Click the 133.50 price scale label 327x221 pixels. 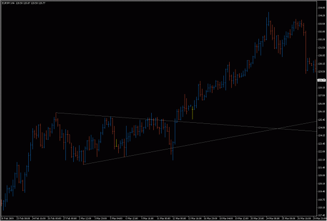pyautogui.click(x=321, y=24)
